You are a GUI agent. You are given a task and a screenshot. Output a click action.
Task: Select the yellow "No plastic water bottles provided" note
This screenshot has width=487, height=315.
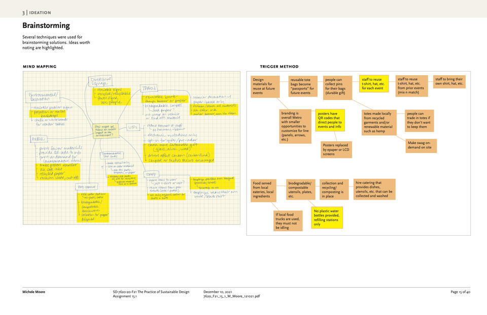coord(327,217)
